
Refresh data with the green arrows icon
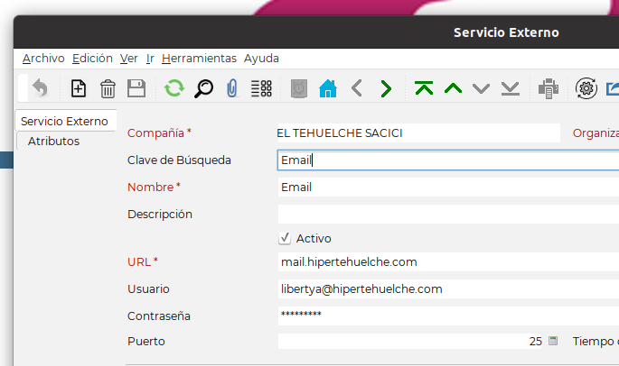(174, 87)
